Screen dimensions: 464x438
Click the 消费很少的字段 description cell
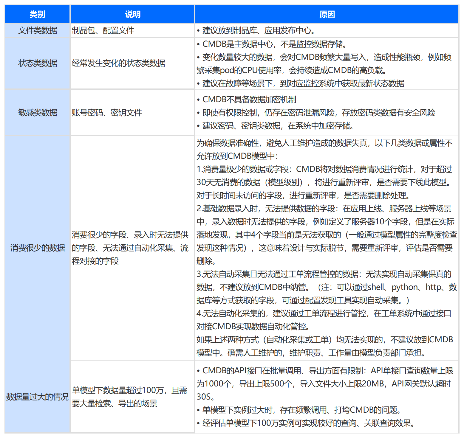[132, 248]
